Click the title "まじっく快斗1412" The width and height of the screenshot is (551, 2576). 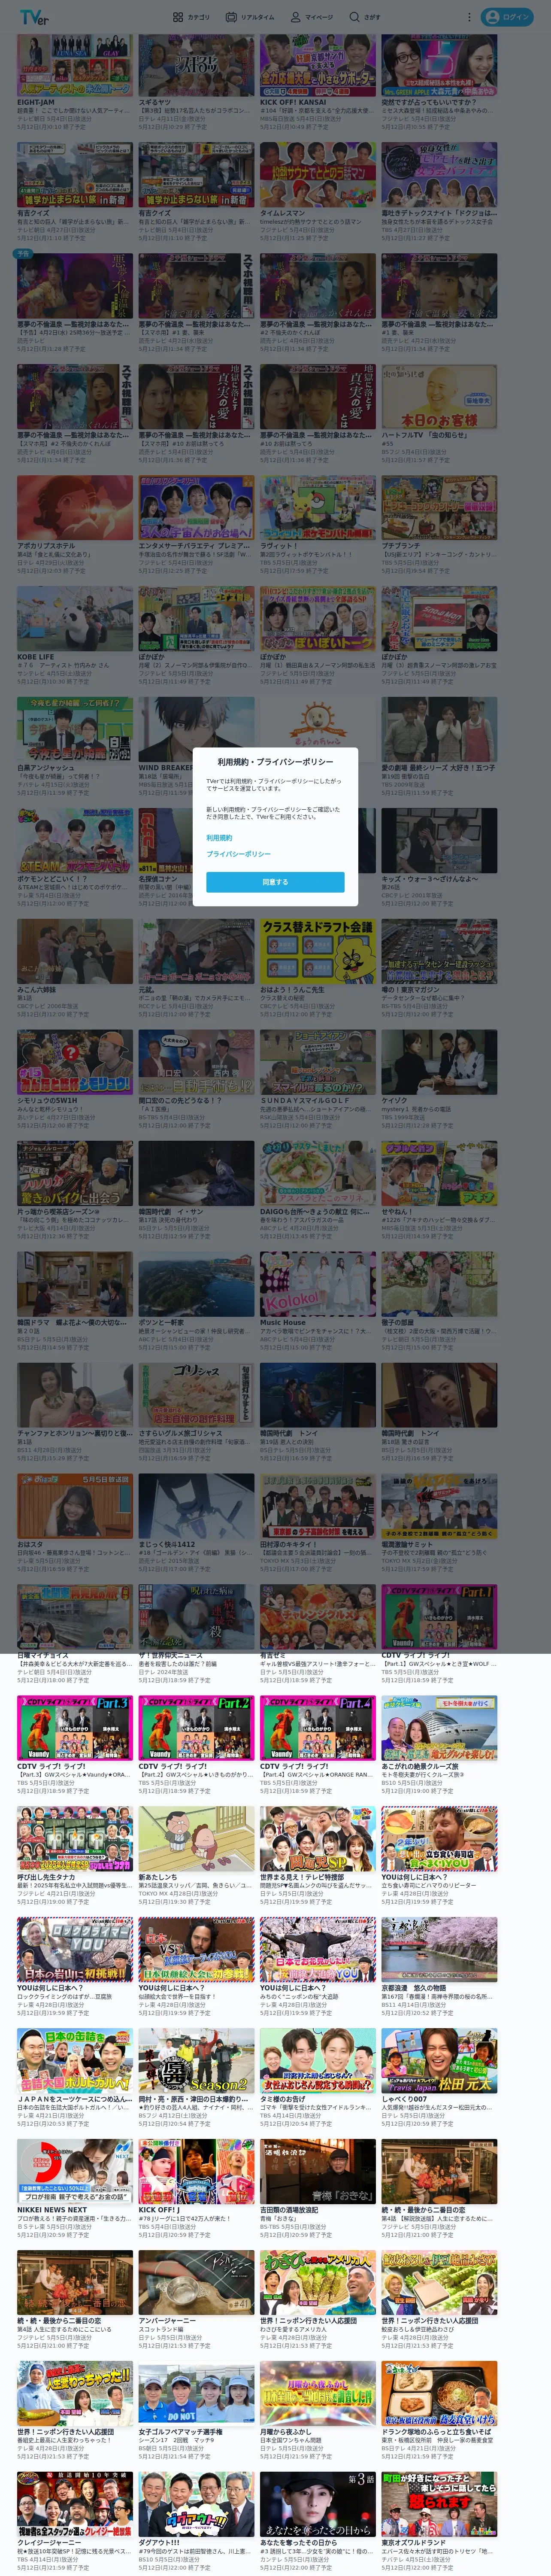click(x=167, y=1545)
